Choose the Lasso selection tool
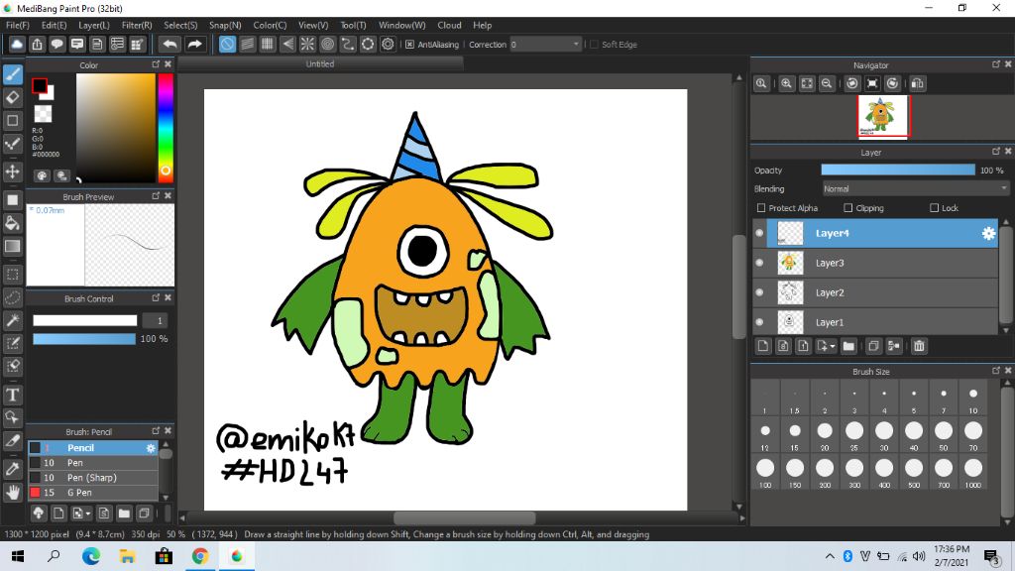The width and height of the screenshot is (1015, 571). tap(12, 297)
